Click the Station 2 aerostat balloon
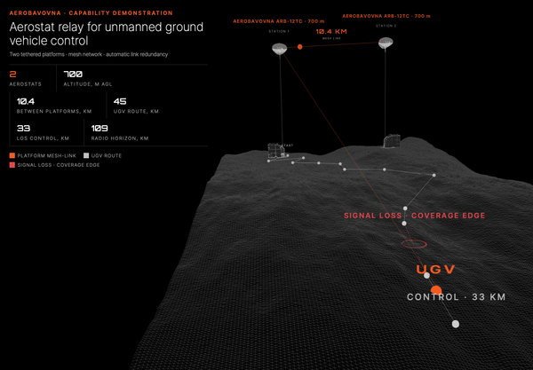Viewport: 533px width, 370px height. coord(386,43)
